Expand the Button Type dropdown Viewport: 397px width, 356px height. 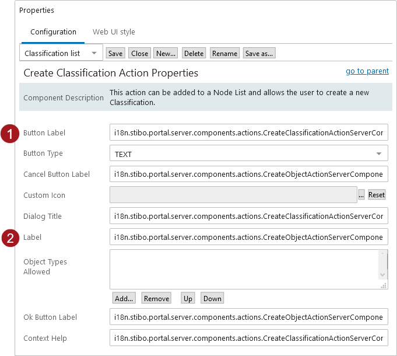click(x=248, y=153)
